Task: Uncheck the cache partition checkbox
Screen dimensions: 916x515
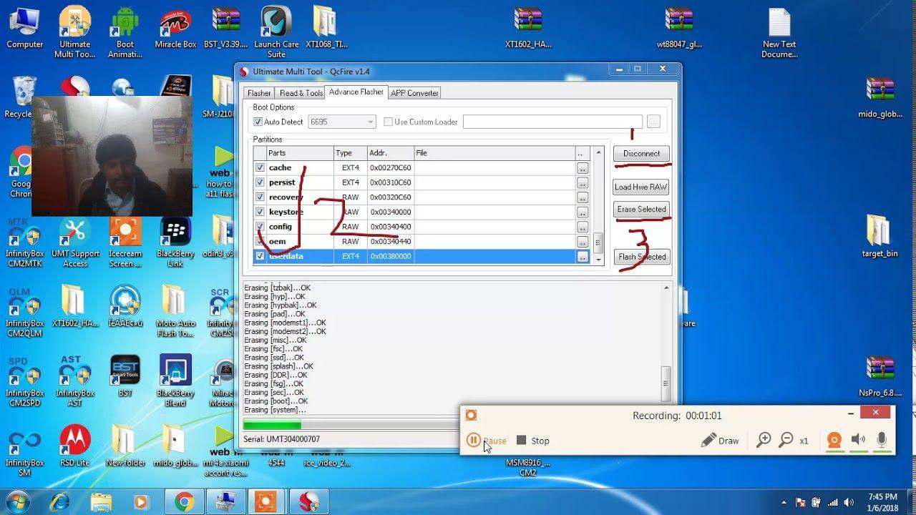Action: coord(260,167)
